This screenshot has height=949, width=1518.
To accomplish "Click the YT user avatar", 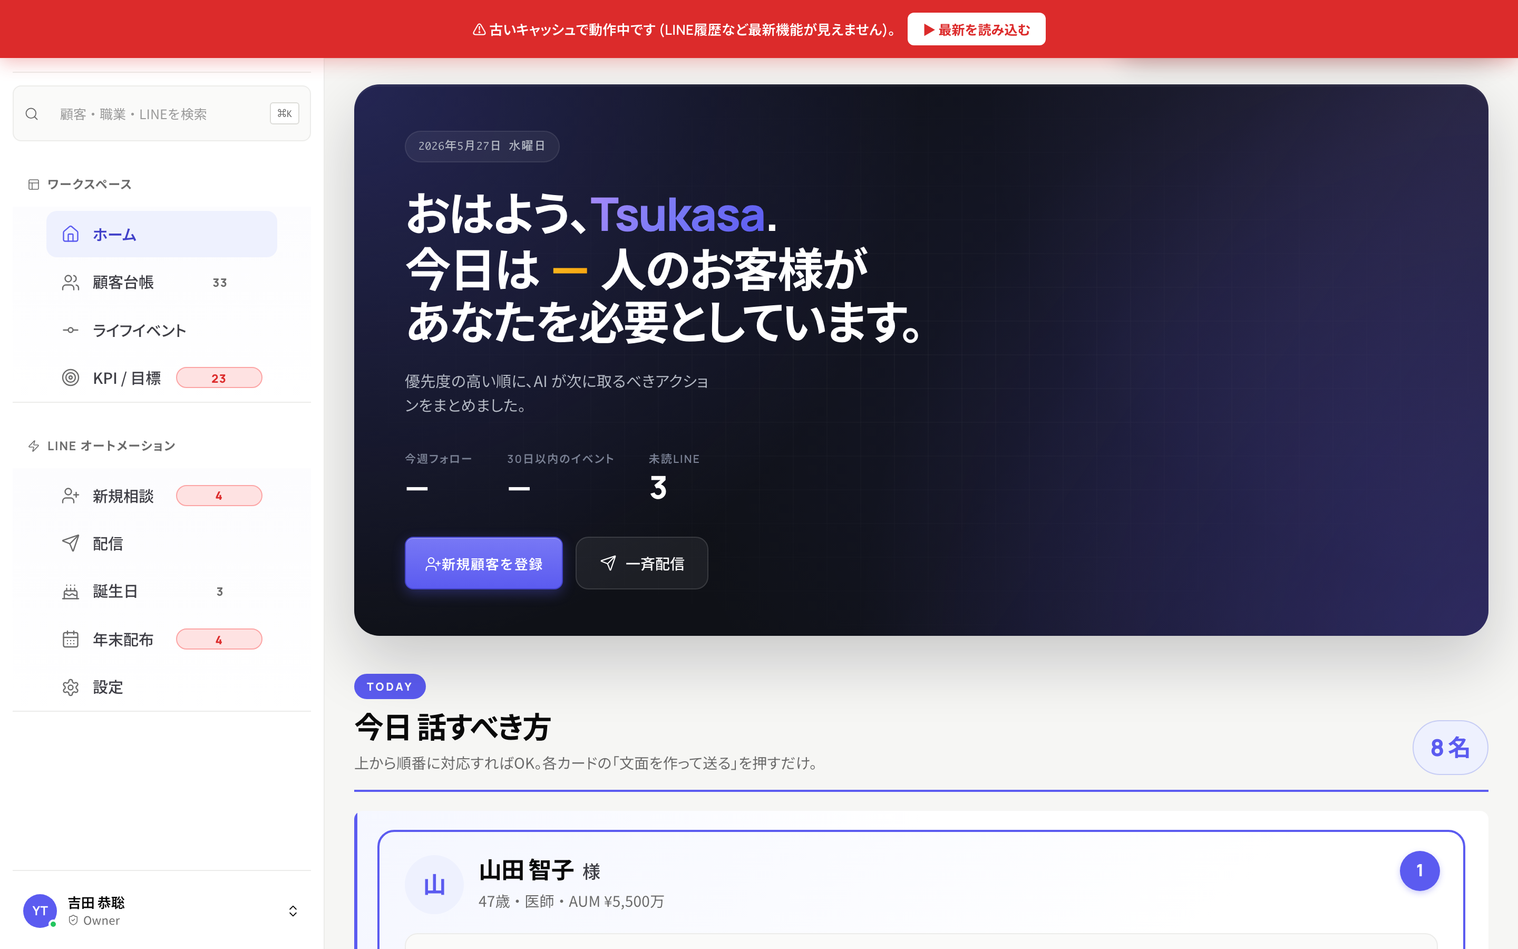I will (40, 911).
